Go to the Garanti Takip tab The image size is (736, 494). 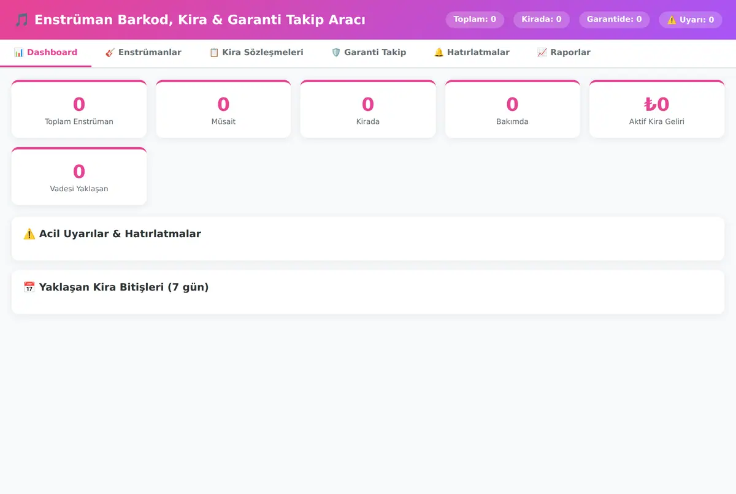(369, 53)
